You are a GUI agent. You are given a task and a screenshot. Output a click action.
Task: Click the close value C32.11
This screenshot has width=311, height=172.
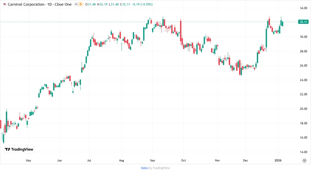tap(125, 4)
